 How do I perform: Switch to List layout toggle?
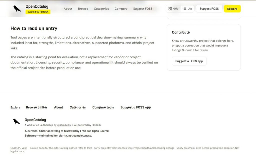187,9
